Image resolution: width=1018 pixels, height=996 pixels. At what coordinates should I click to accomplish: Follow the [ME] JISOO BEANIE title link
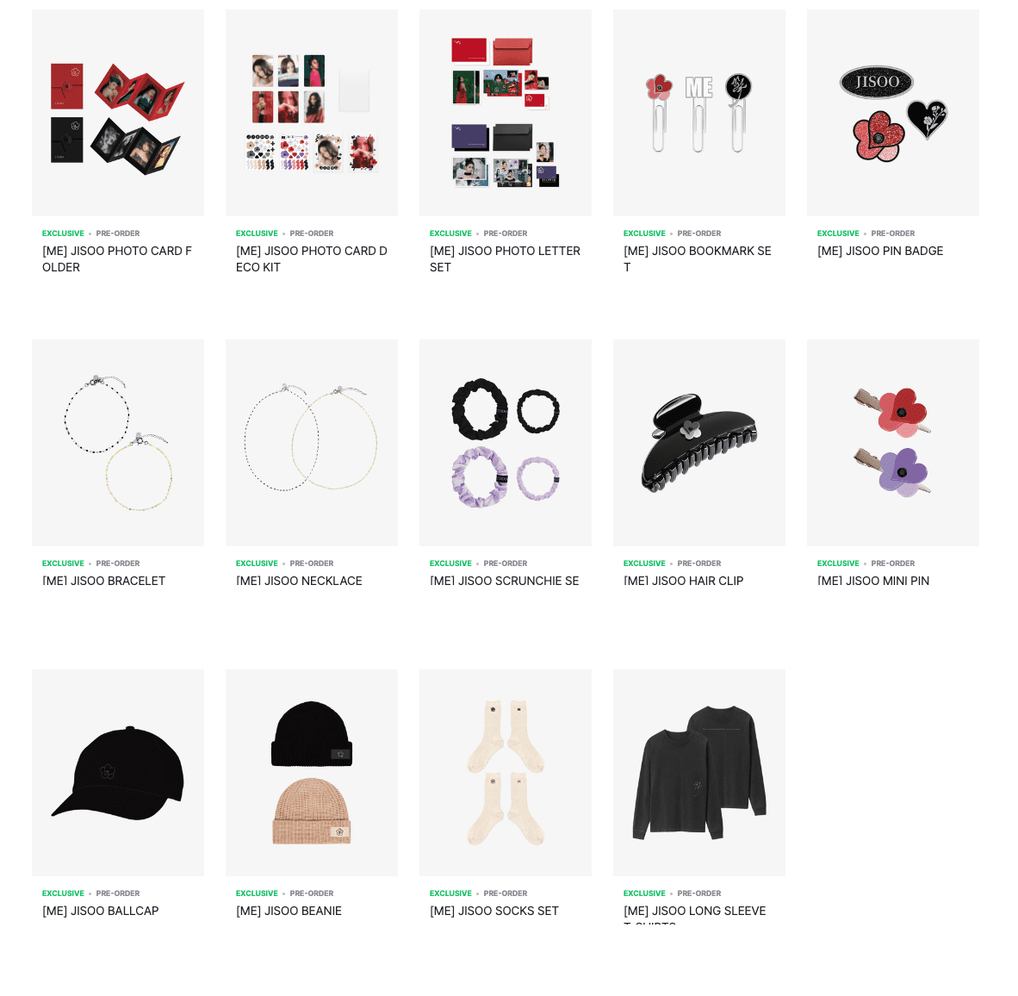pyautogui.click(x=289, y=911)
